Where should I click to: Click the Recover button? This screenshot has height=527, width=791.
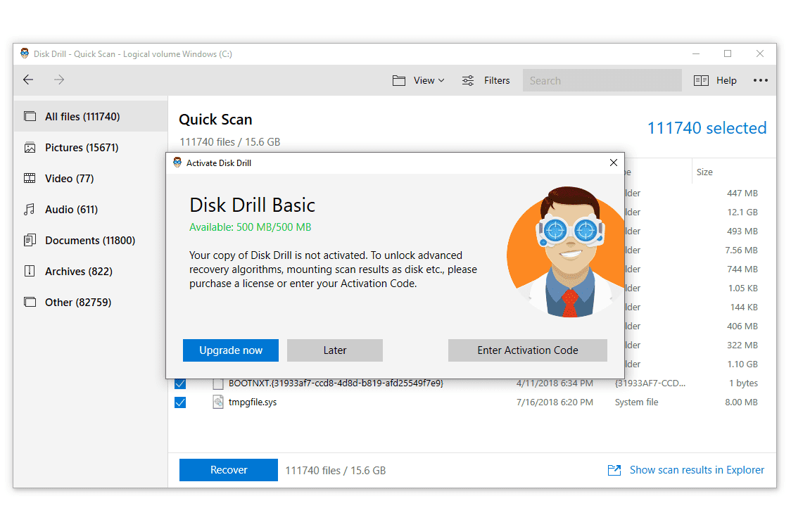[x=229, y=470]
